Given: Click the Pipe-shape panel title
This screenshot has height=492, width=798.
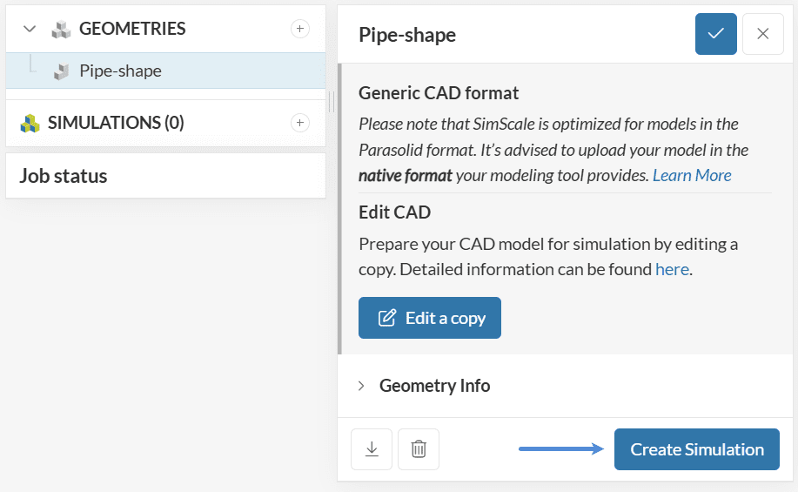Looking at the screenshot, I should [407, 34].
